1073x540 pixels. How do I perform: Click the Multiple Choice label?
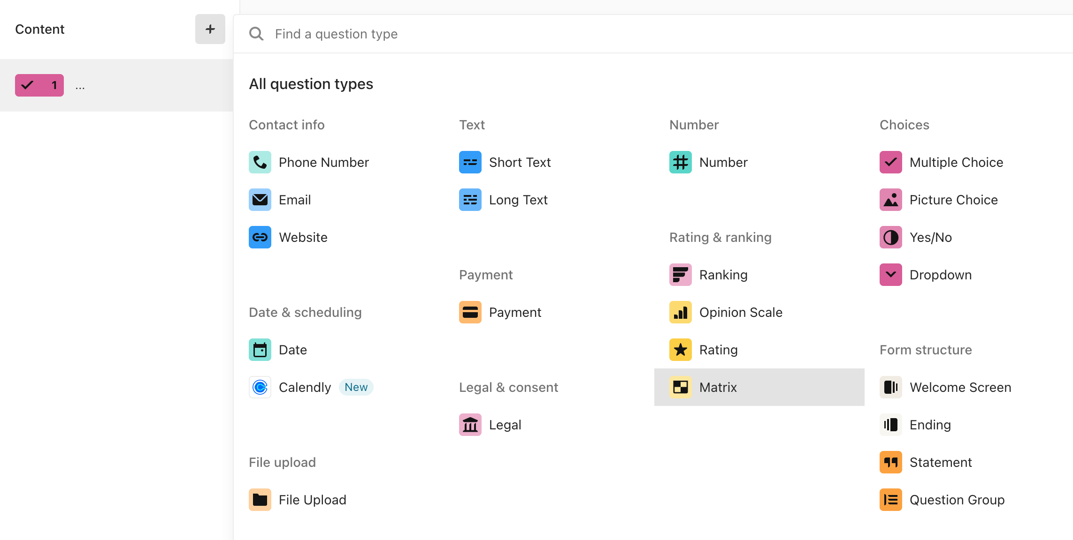(x=957, y=162)
